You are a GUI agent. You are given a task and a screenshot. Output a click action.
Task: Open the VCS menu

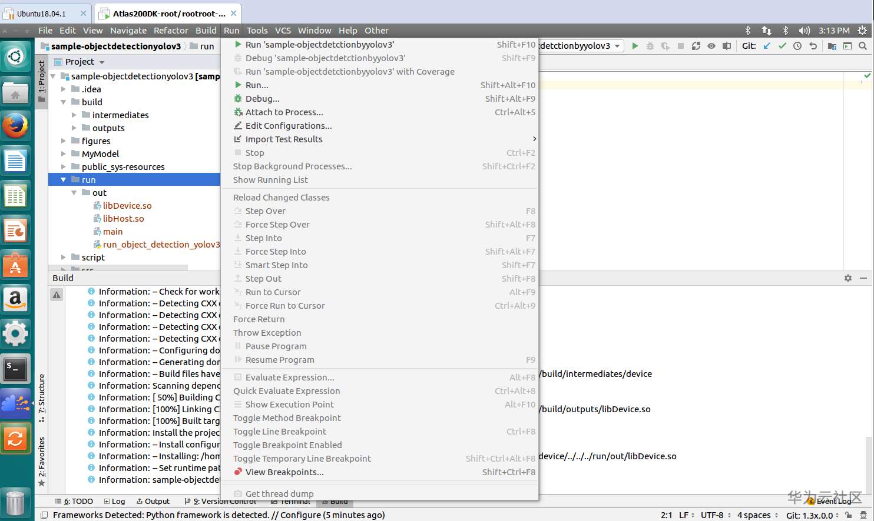point(283,31)
